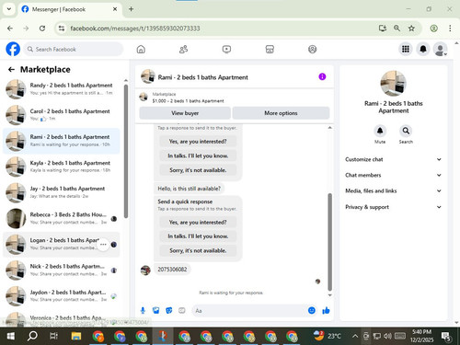This screenshot has height=345, width=460.
Task: Send a voice clip with microphone icon
Action: coord(143,311)
